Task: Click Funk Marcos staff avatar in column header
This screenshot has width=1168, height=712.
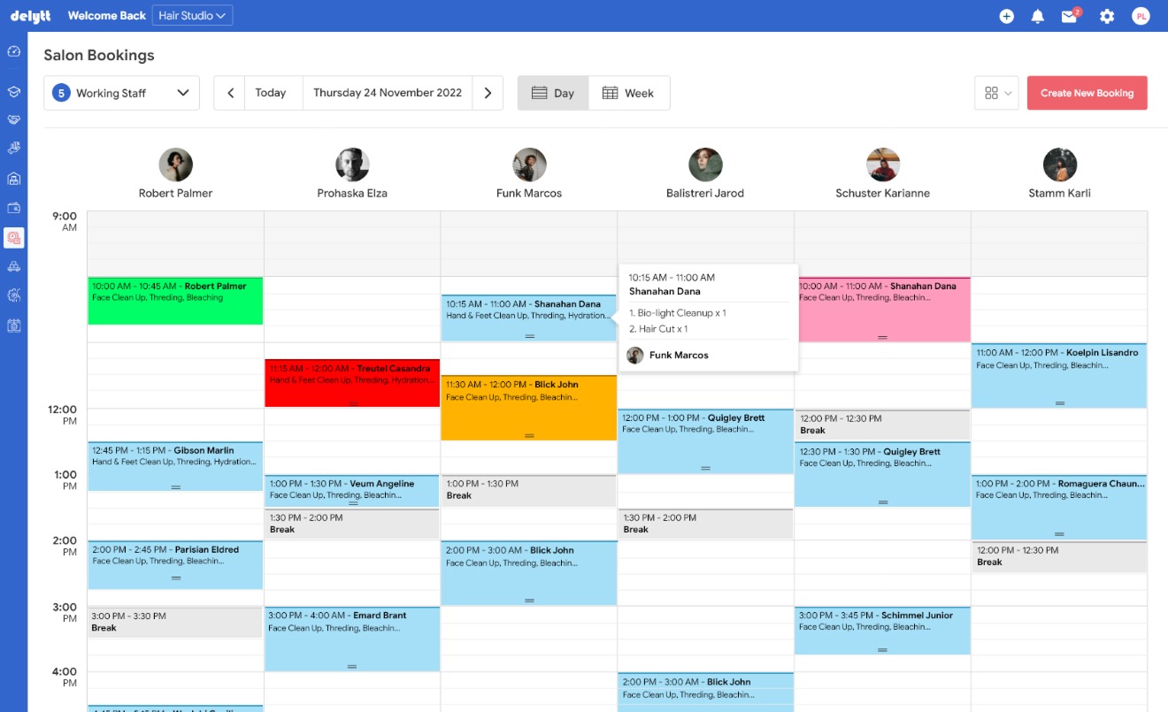Action: (529, 165)
